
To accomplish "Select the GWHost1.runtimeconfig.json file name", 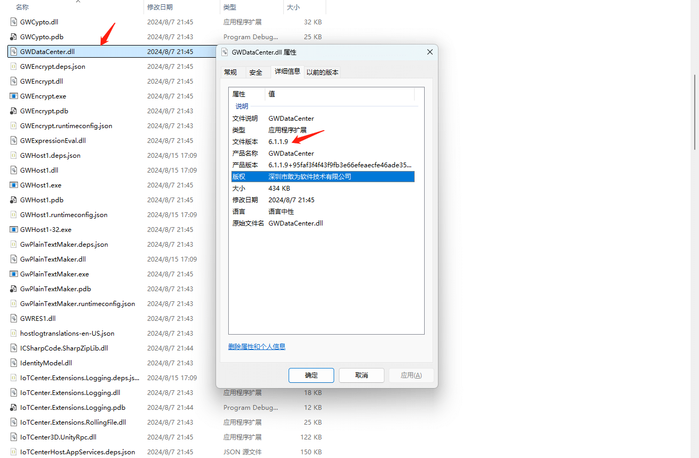I will coord(64,215).
